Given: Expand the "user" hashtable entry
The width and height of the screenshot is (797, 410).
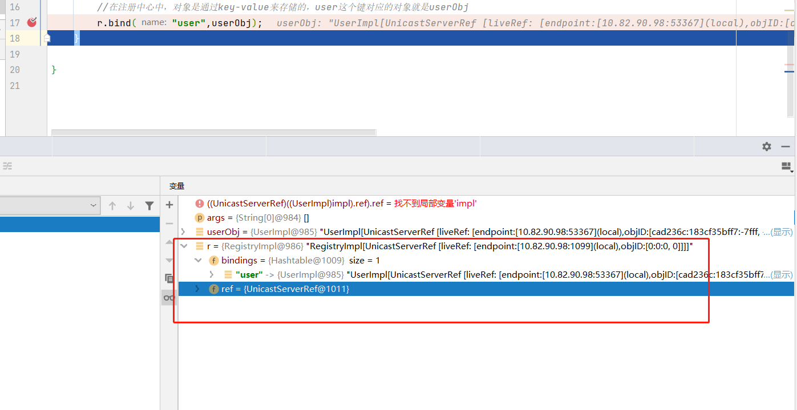Looking at the screenshot, I should tap(212, 274).
